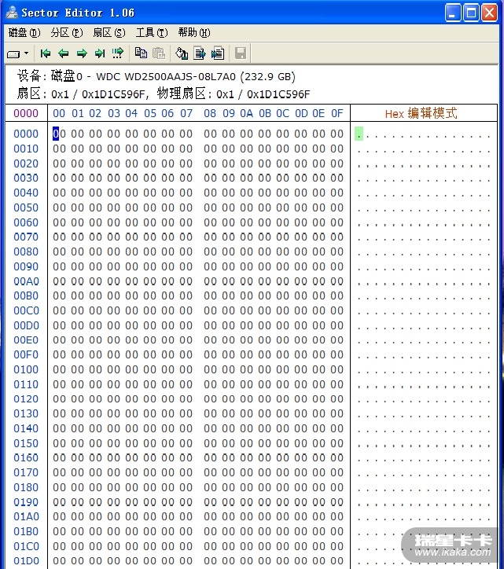Viewport: 504px width, 569px height.
Task: Click device text 'WDC WD2500AAJS-08L7A0'
Action: (166, 77)
